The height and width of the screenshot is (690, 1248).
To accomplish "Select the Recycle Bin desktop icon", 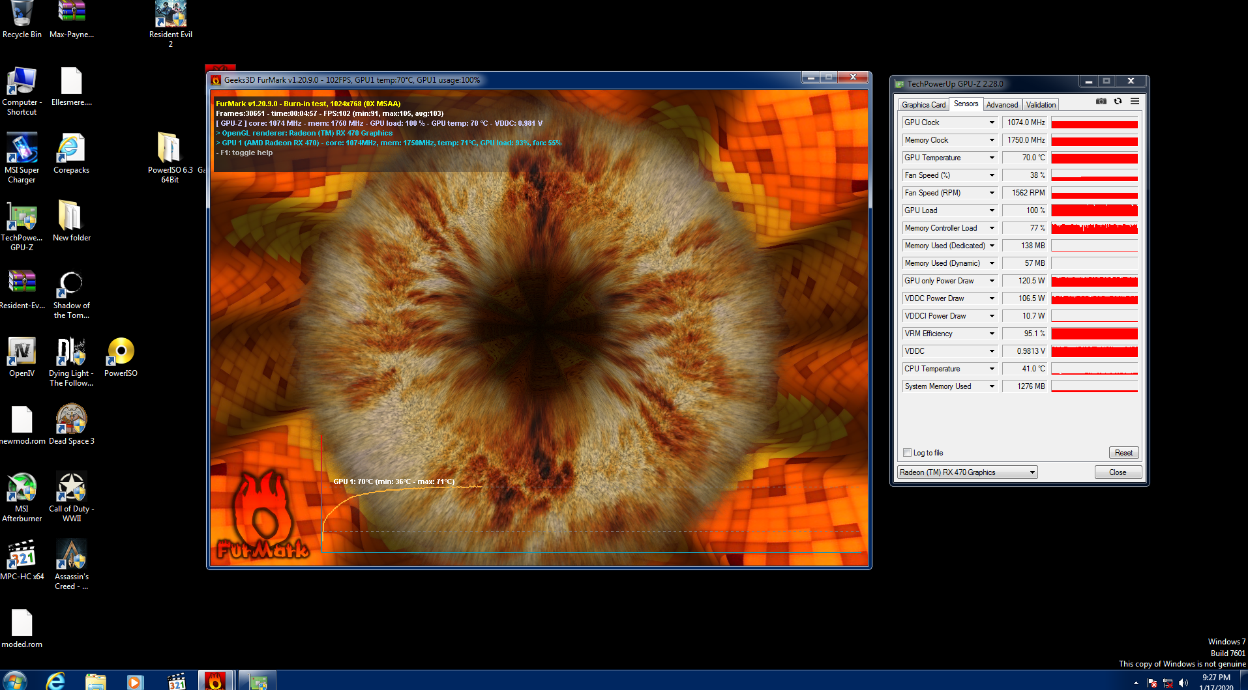I will pyautogui.click(x=22, y=20).
